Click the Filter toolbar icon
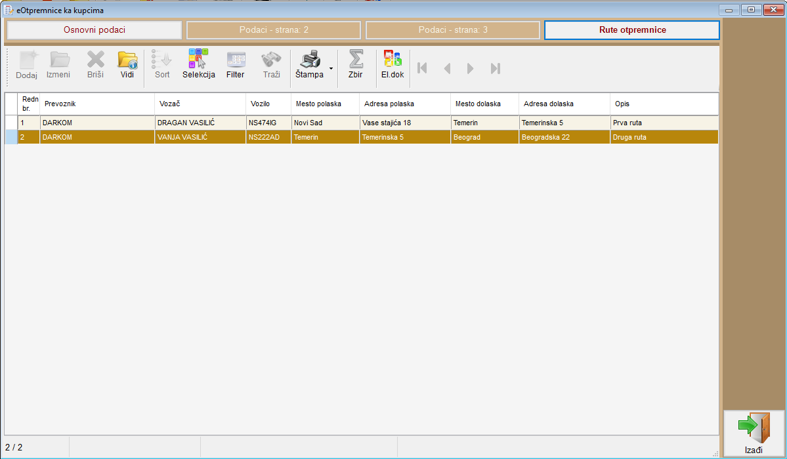 [x=235, y=61]
